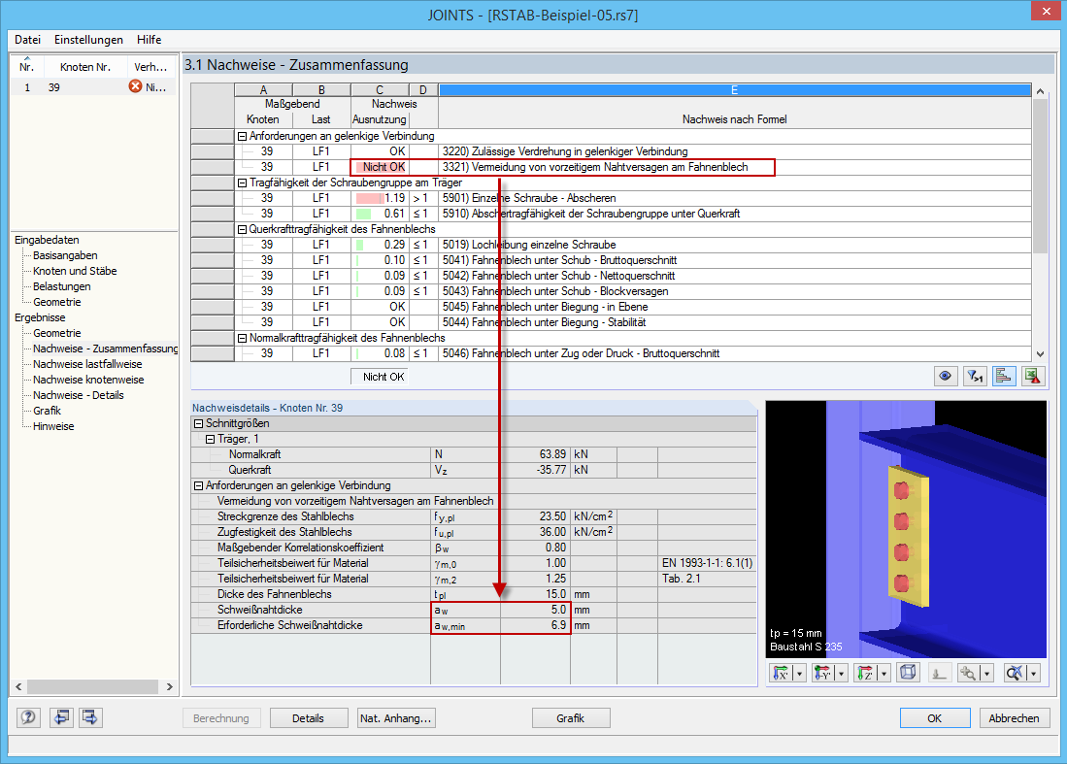
Task: Click the Normalkraft value 63.89
Action: click(x=536, y=454)
